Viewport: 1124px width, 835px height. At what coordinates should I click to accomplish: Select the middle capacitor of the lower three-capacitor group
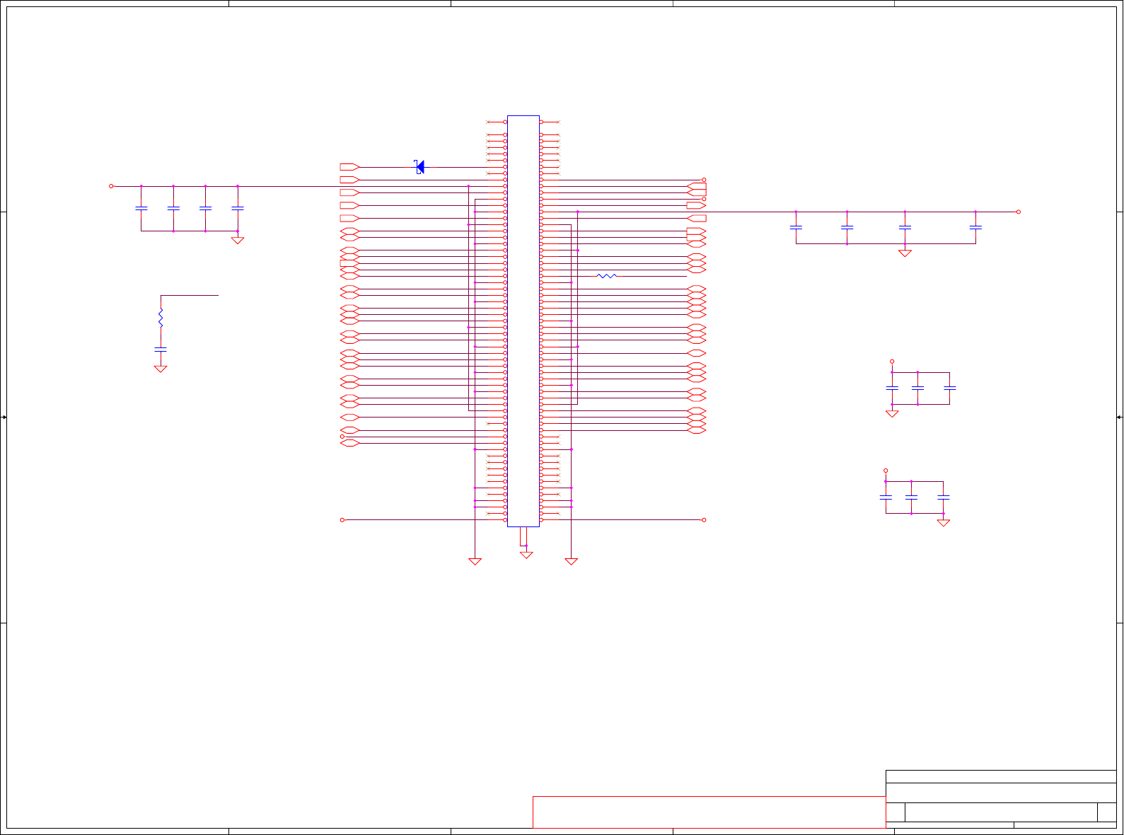click(911, 497)
